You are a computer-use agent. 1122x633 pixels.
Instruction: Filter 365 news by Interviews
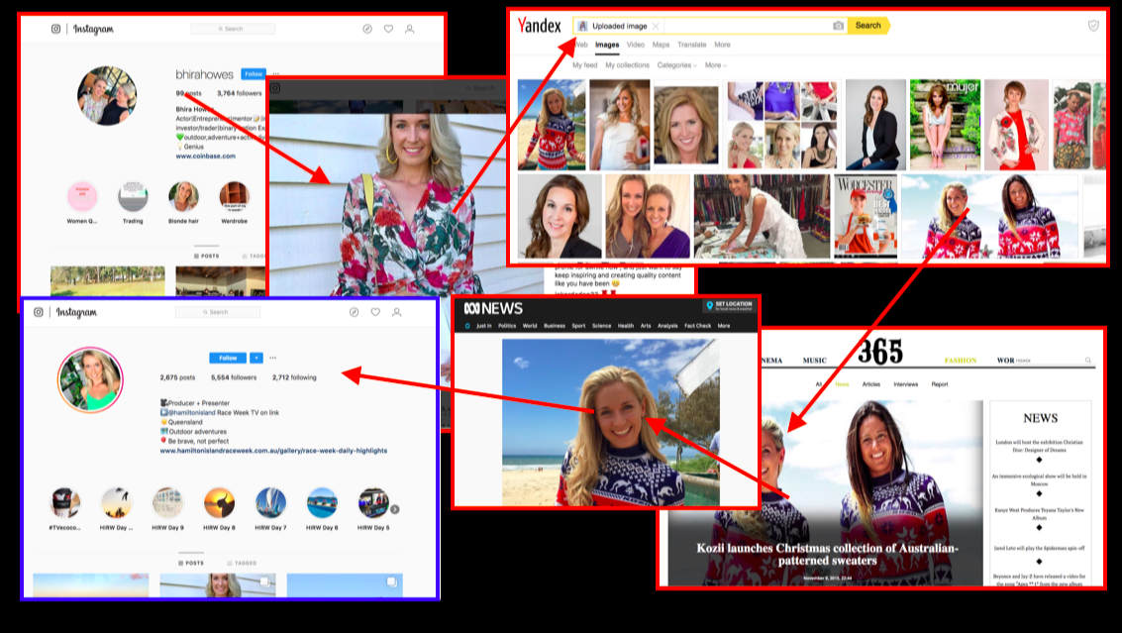(x=905, y=384)
